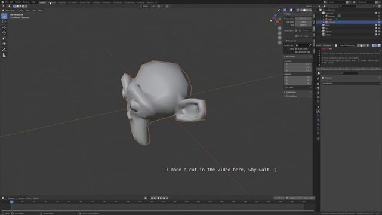The image size is (382, 215).
Task: Open the Add menu in viewport header
Action: pos(34,10)
